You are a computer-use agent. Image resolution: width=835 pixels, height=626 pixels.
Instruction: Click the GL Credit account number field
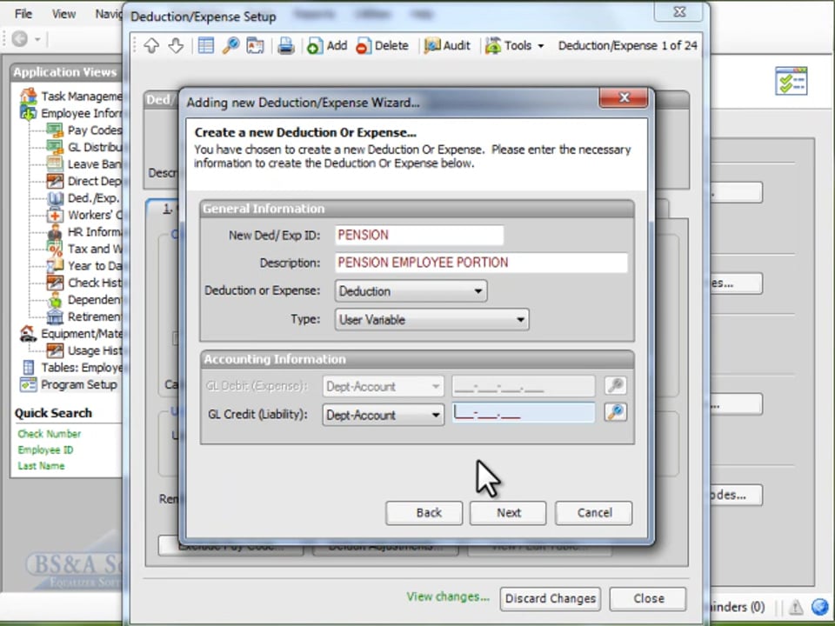(524, 413)
